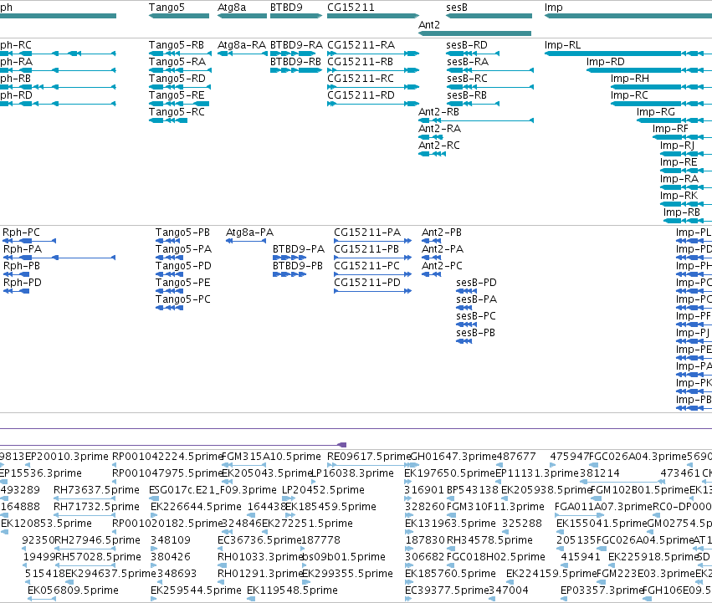Click the sesB gene label
Screen dimensions: 712x603
click(x=456, y=8)
